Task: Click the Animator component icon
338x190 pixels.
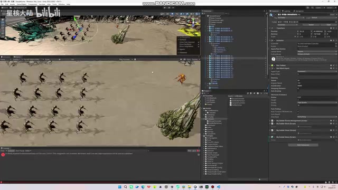Action: point(273,41)
